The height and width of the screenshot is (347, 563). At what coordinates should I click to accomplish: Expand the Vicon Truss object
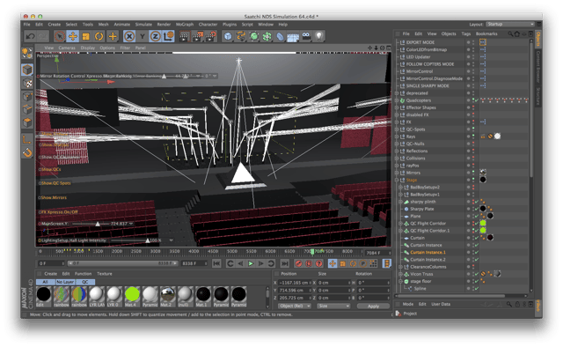[401, 274]
